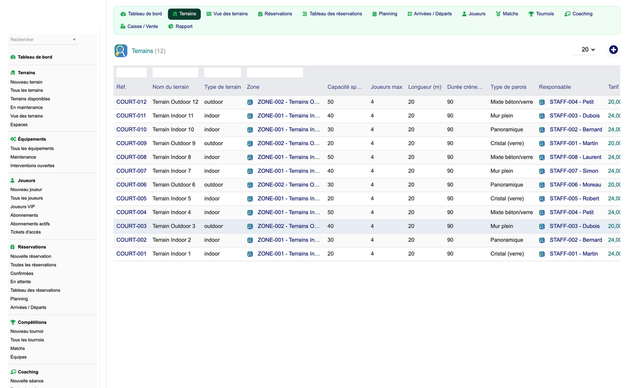Open Nouvelle réservation in sidebar
This screenshot has width=627, height=388.
point(31,256)
